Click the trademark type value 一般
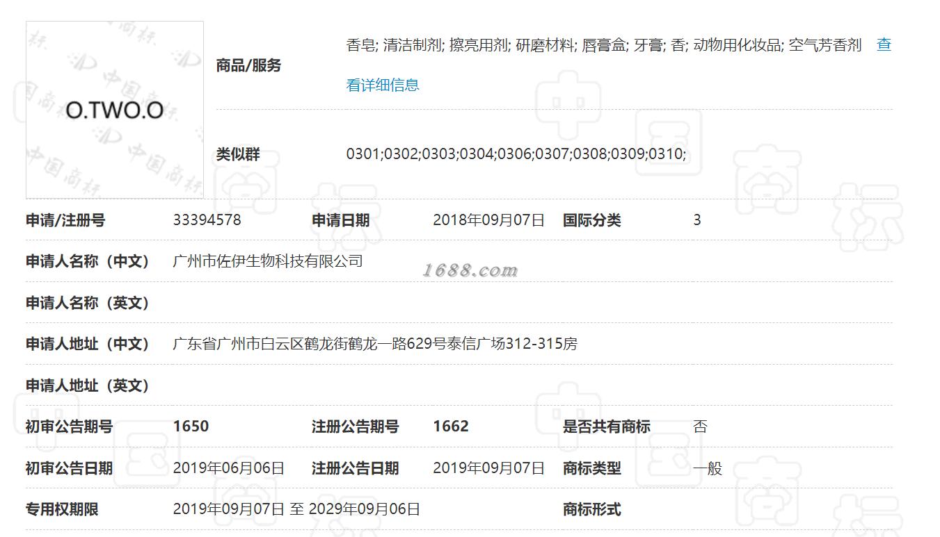940x537 pixels. [708, 468]
